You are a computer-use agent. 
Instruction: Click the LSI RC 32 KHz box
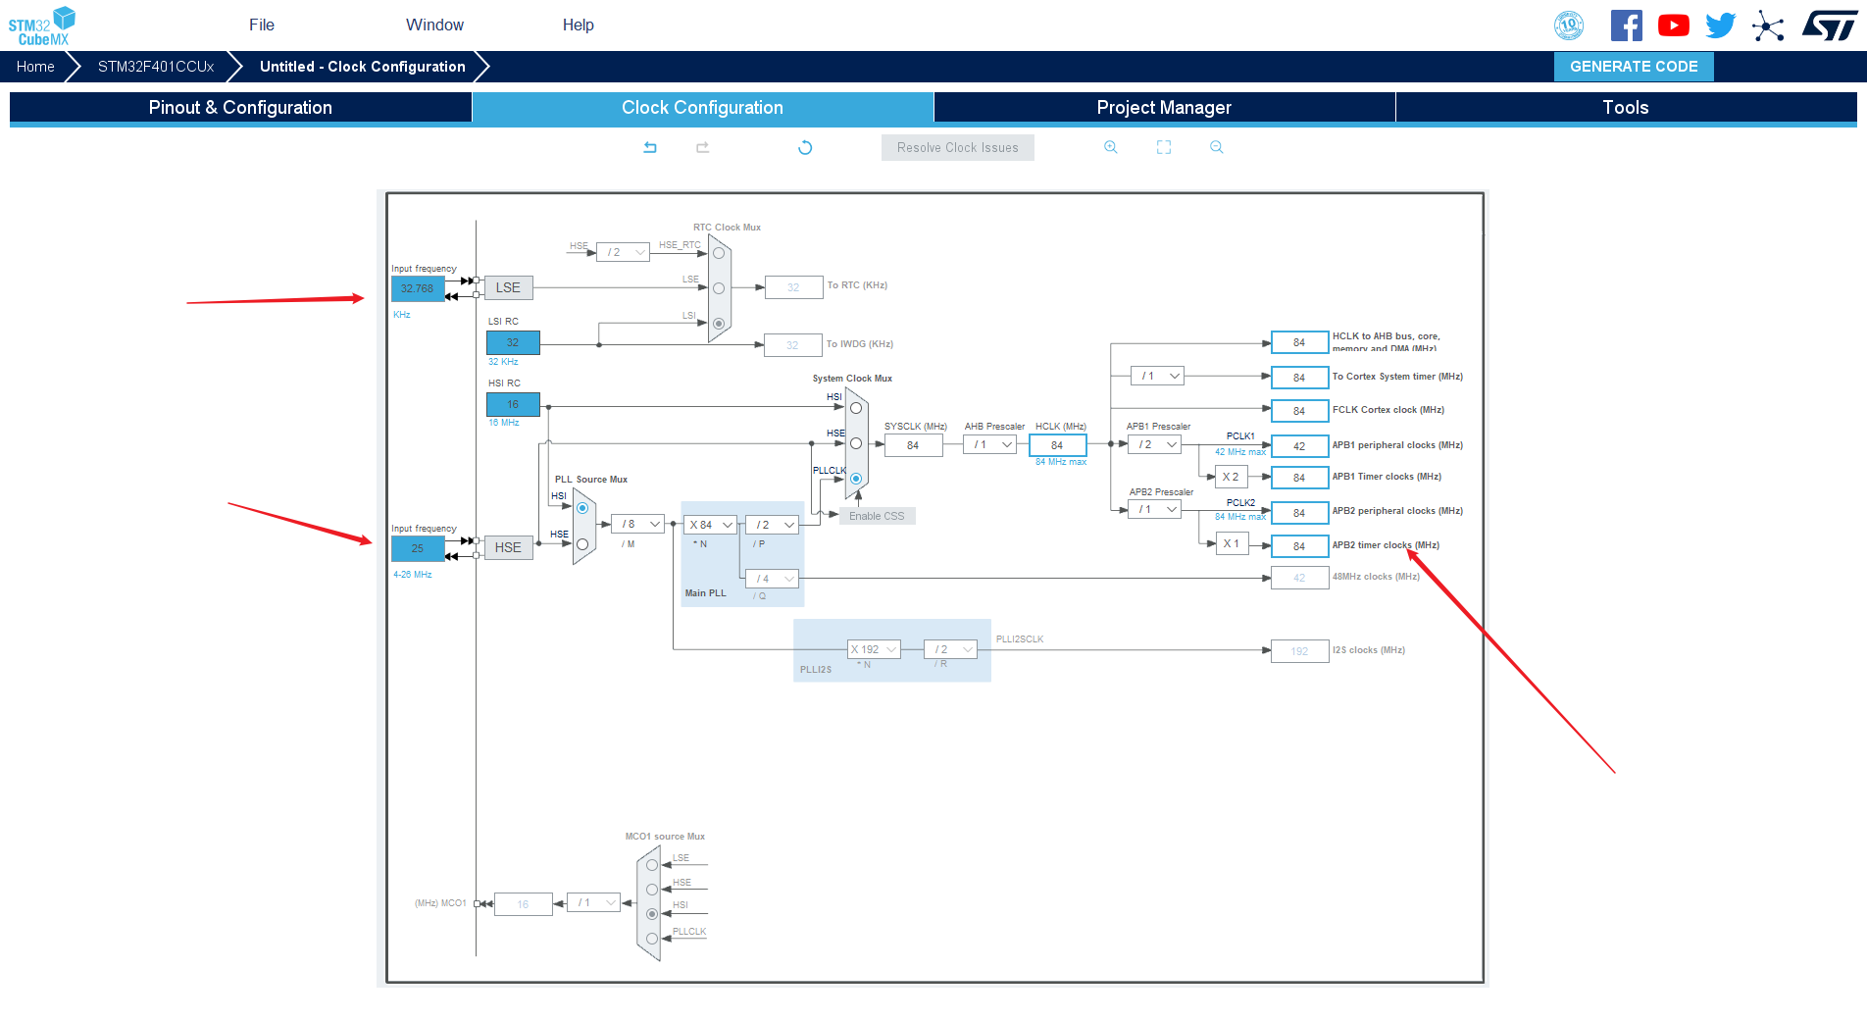(x=513, y=342)
